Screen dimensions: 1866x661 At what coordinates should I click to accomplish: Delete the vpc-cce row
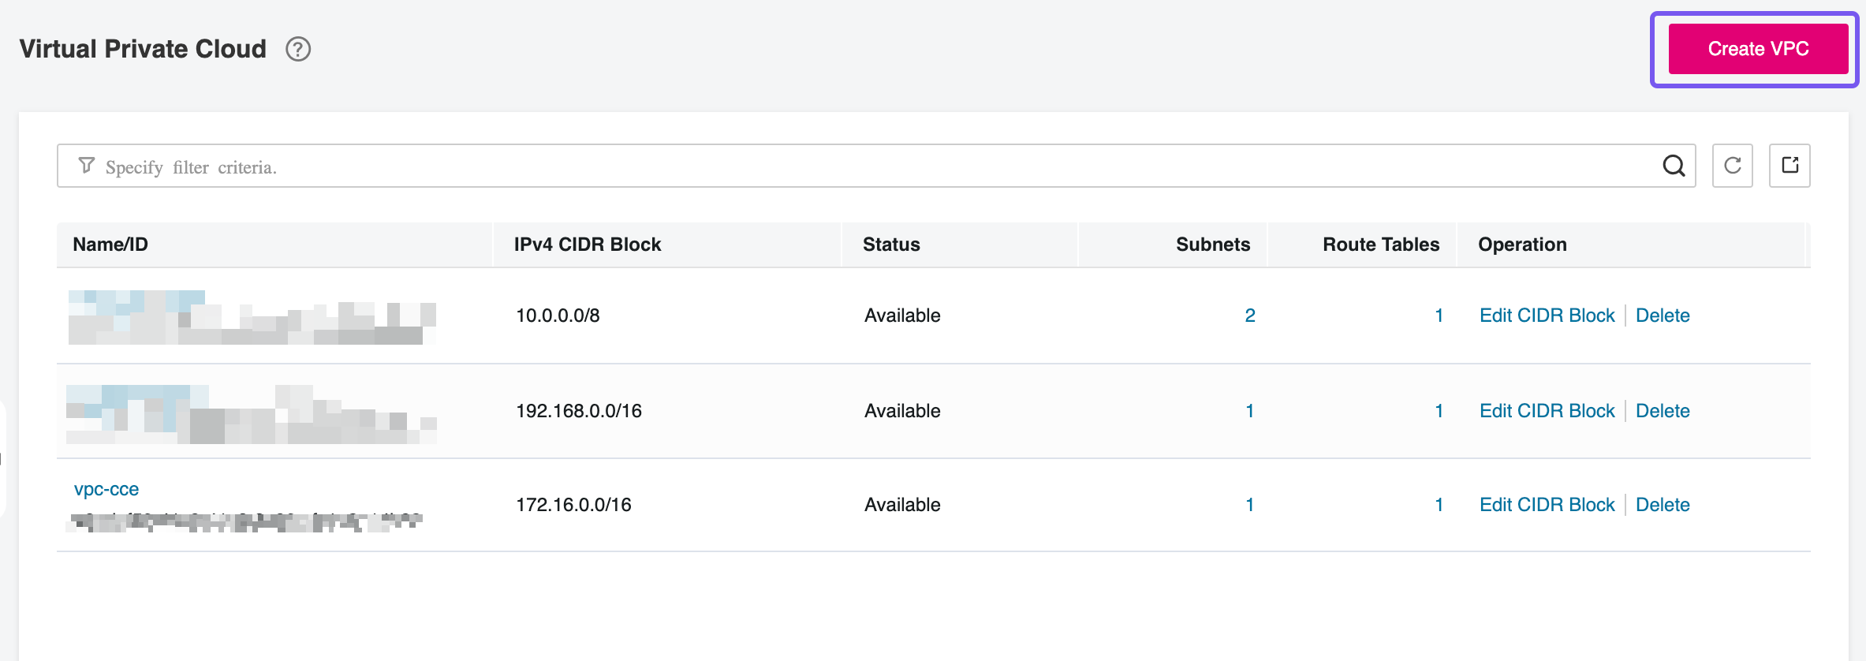pyautogui.click(x=1663, y=505)
